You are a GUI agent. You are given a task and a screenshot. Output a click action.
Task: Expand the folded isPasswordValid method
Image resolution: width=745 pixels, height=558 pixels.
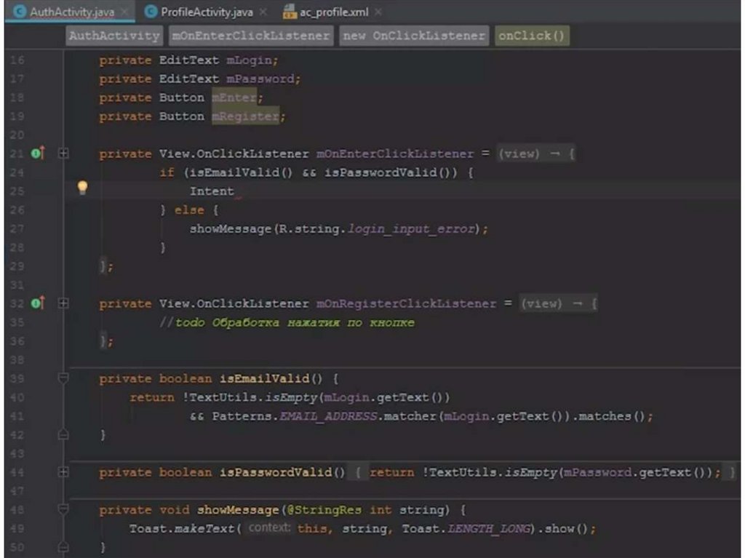63,472
